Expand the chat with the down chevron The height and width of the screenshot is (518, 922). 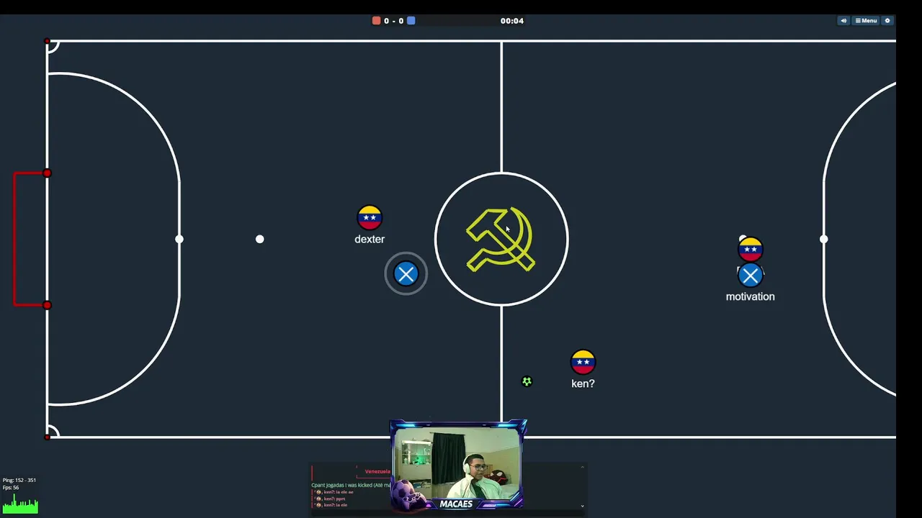(582, 506)
